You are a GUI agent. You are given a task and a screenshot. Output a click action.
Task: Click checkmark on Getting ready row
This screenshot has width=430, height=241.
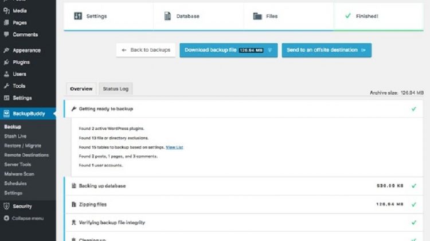pos(414,109)
